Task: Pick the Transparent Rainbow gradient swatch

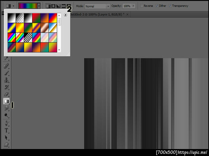Action: tap(20, 38)
